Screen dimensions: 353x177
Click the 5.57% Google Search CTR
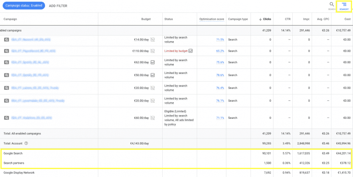287,153
